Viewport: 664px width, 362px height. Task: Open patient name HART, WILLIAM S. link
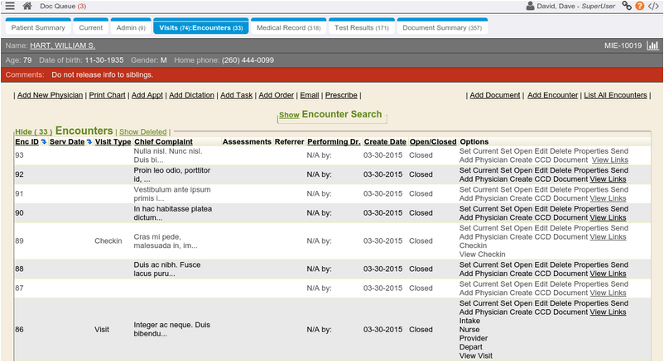tap(63, 45)
